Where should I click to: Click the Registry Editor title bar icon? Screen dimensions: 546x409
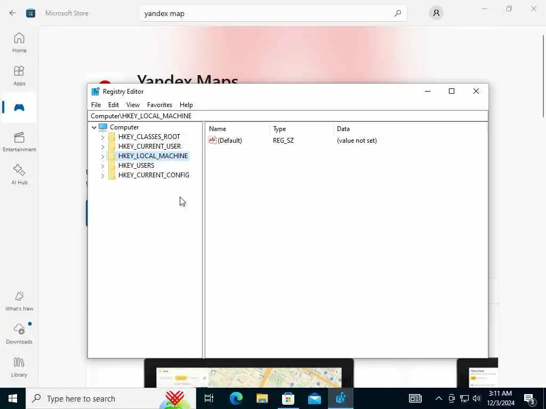click(x=95, y=92)
